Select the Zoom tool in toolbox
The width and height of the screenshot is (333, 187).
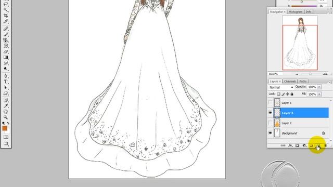(x=6, y=117)
